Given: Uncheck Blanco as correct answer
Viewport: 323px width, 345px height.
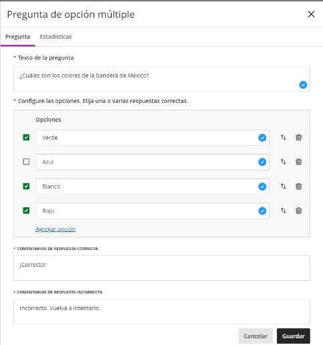Looking at the screenshot, I should pyautogui.click(x=26, y=186).
